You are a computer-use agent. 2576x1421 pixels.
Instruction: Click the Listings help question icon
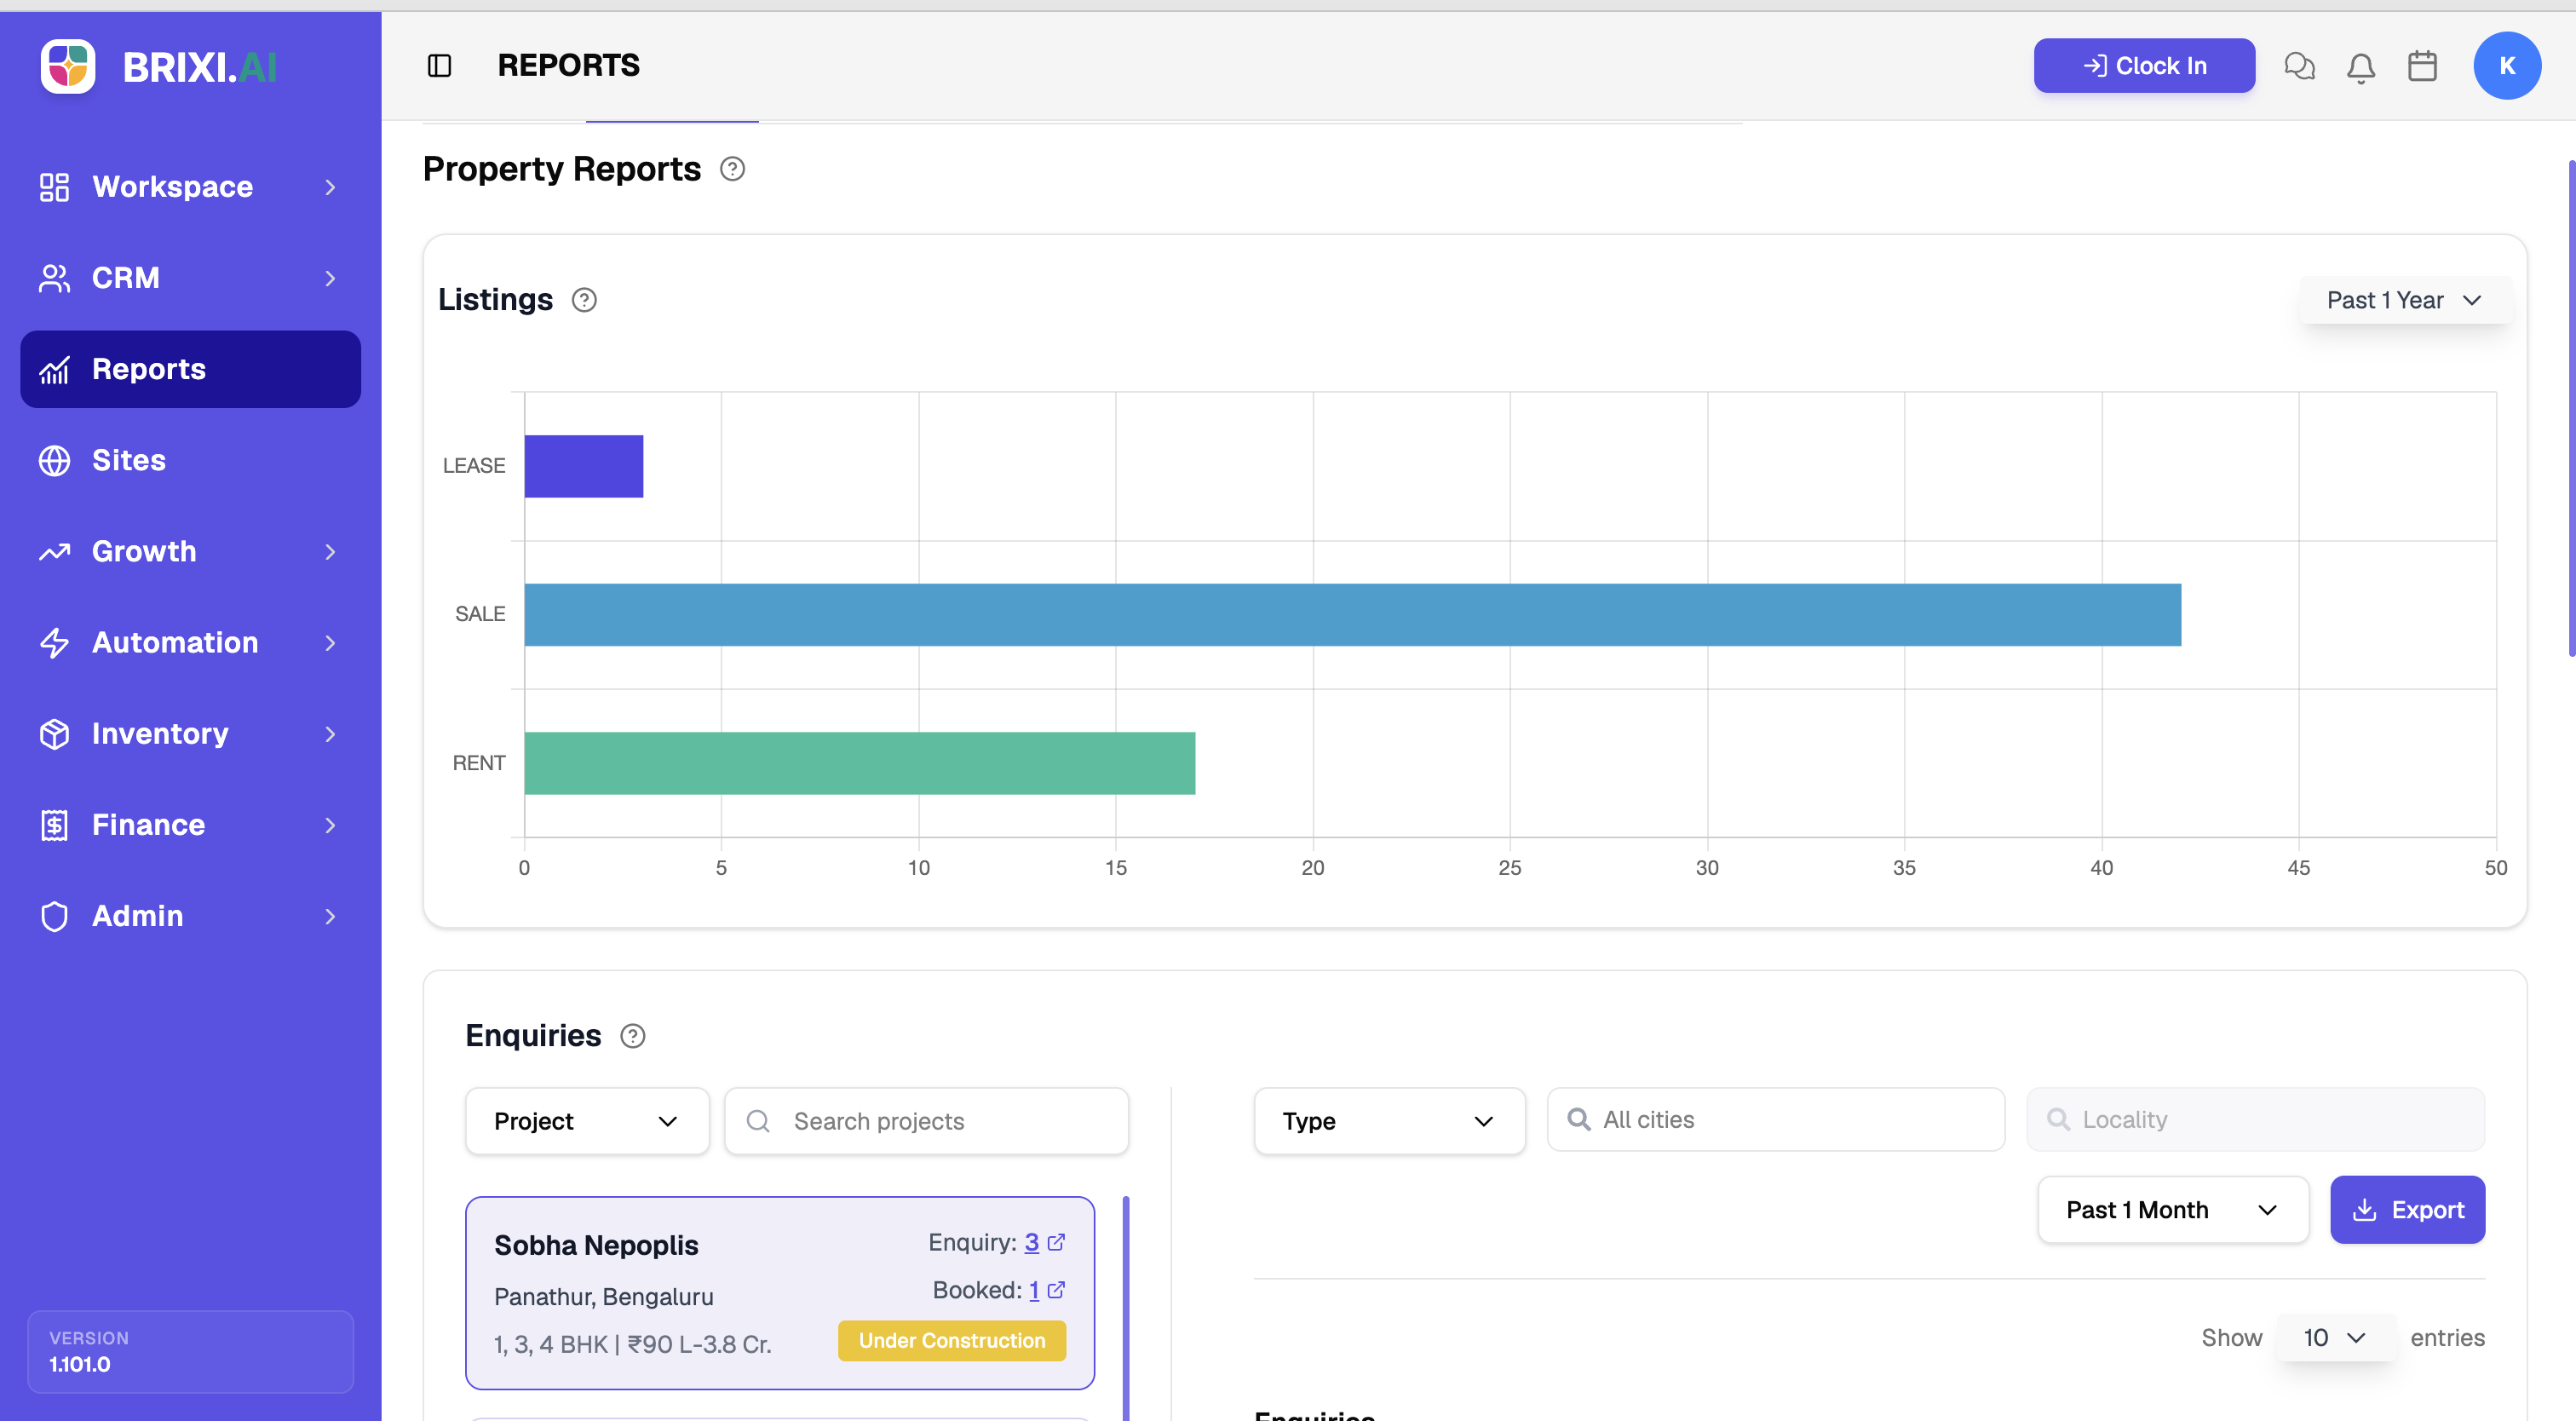584,300
